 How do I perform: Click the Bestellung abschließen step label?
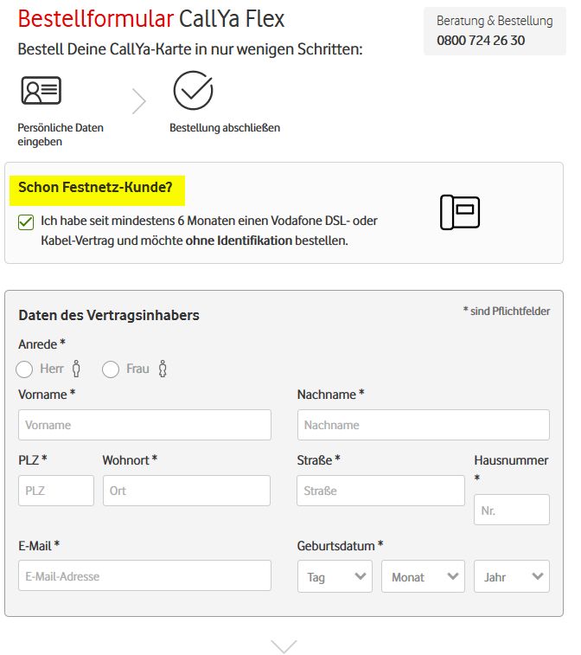tap(225, 128)
